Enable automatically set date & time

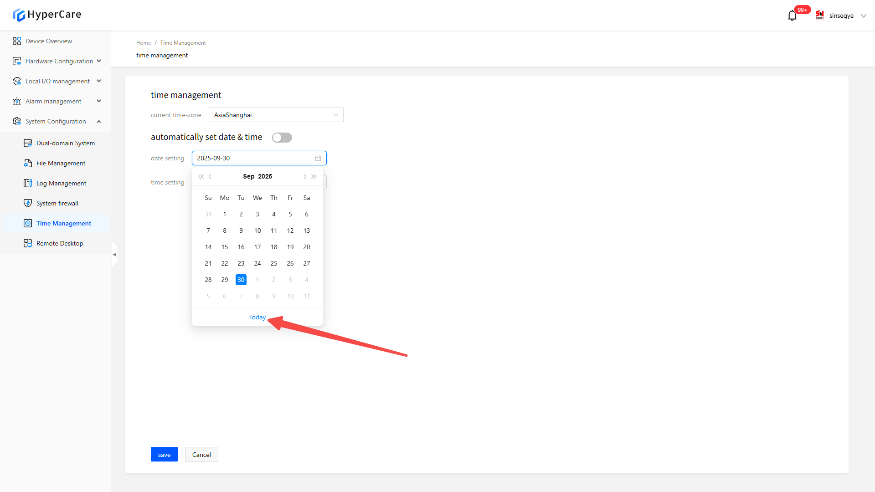[x=282, y=138]
